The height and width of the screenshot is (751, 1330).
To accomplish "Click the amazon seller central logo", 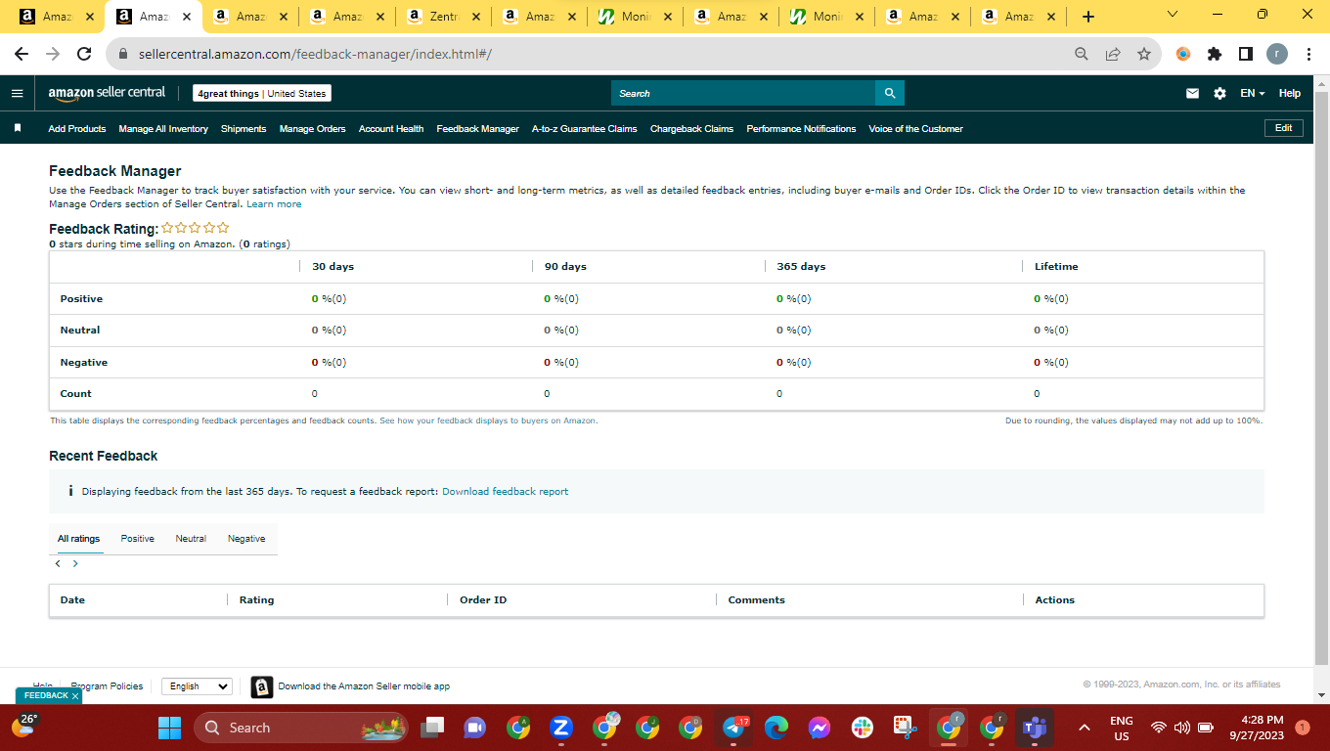I will 108,93.
